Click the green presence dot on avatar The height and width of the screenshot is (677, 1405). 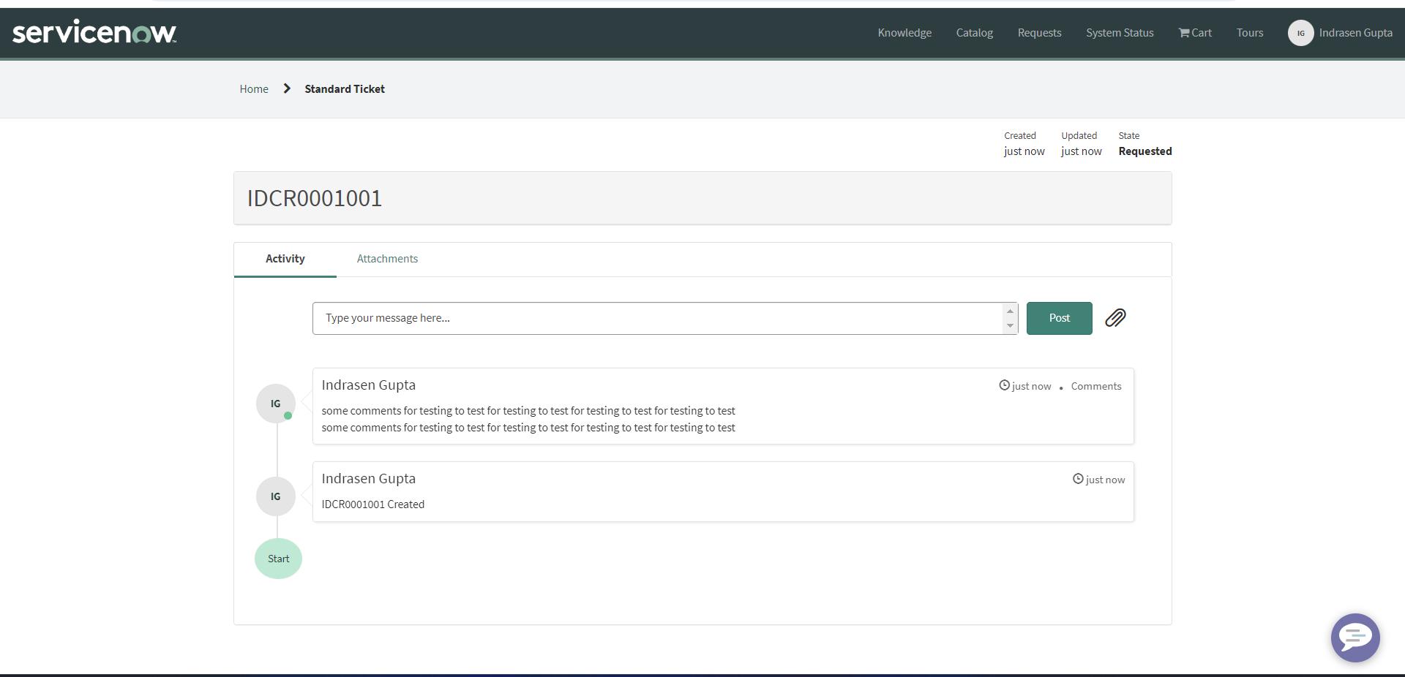pyautogui.click(x=288, y=415)
